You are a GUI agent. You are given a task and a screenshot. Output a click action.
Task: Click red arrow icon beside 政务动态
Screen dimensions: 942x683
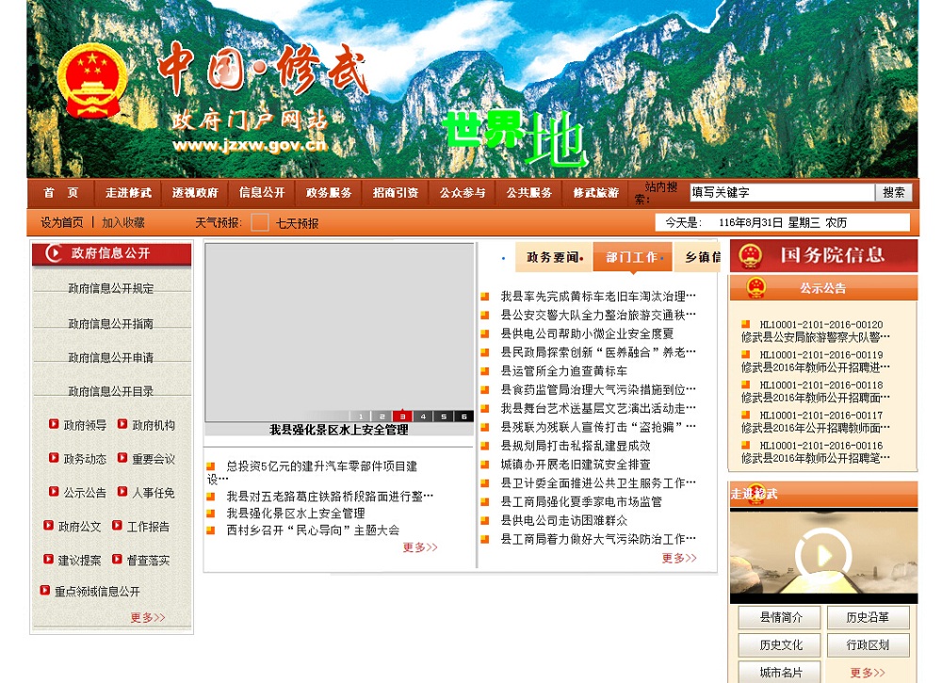(x=54, y=458)
